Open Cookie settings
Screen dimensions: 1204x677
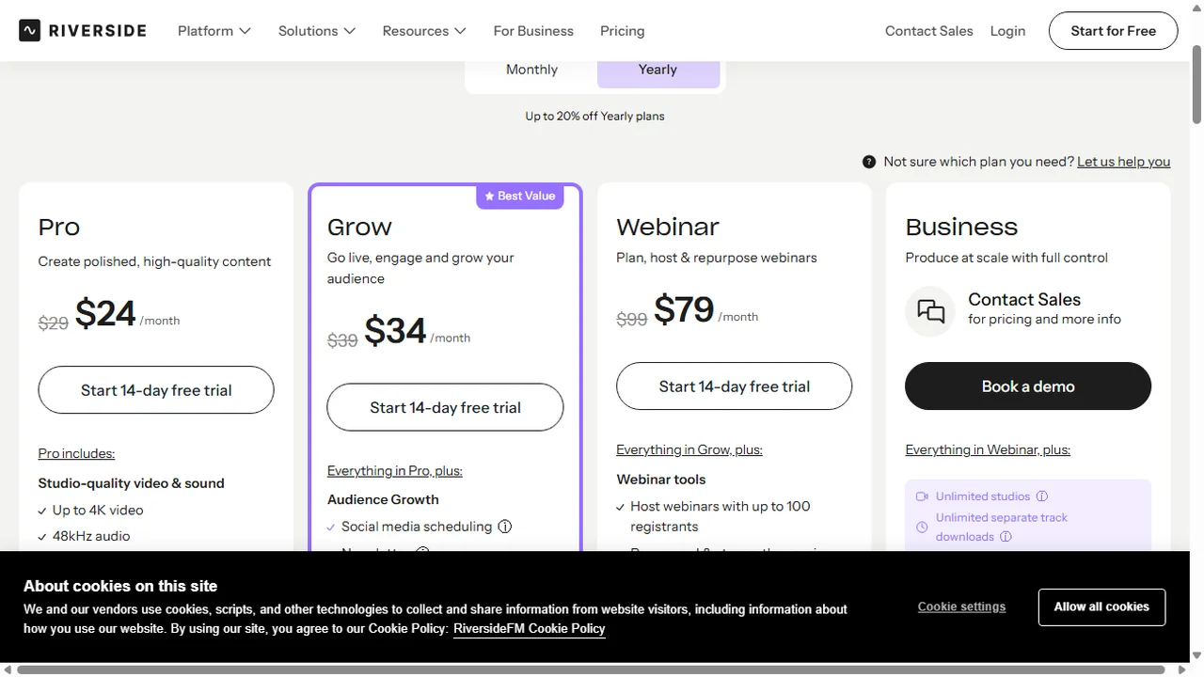(961, 606)
